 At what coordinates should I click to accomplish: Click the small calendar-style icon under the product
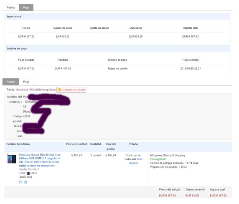tap(25, 182)
